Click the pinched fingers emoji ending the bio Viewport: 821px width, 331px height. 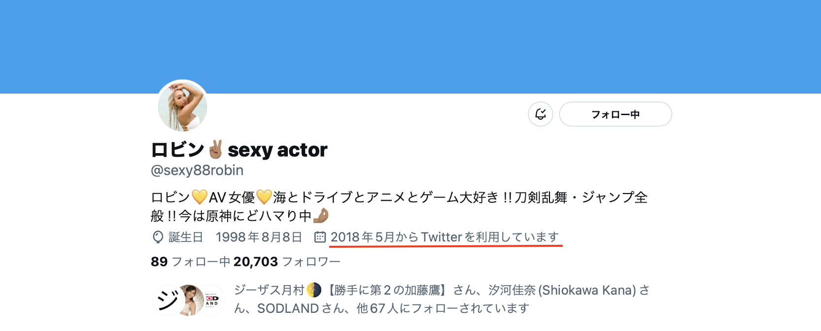(321, 216)
